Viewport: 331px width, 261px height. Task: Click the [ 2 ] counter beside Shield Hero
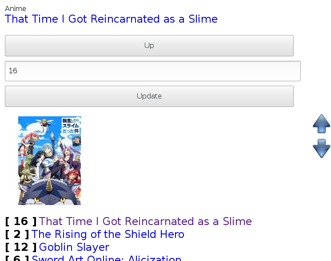point(17,234)
